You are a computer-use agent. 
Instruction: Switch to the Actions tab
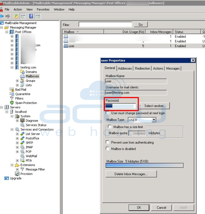tap(158, 68)
